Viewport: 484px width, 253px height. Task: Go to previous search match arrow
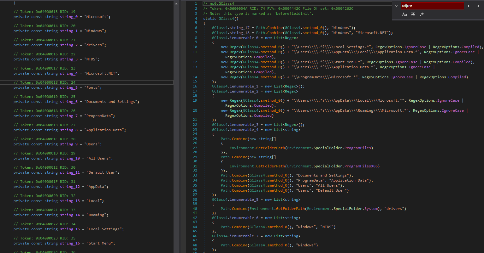pyautogui.click(x=469, y=6)
